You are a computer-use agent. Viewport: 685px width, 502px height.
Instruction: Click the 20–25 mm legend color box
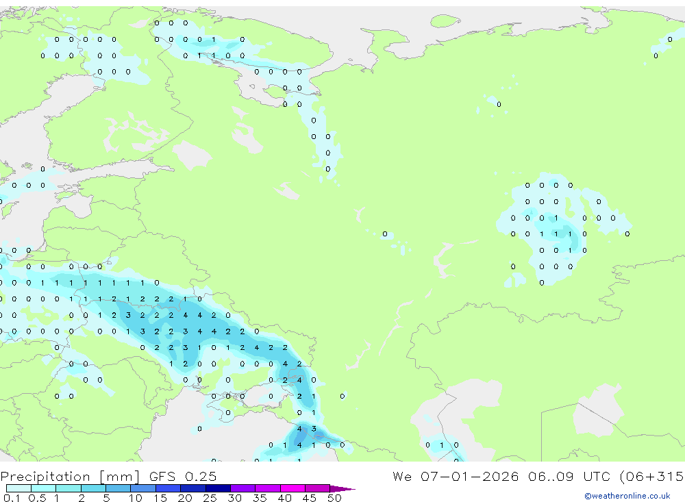click(193, 488)
